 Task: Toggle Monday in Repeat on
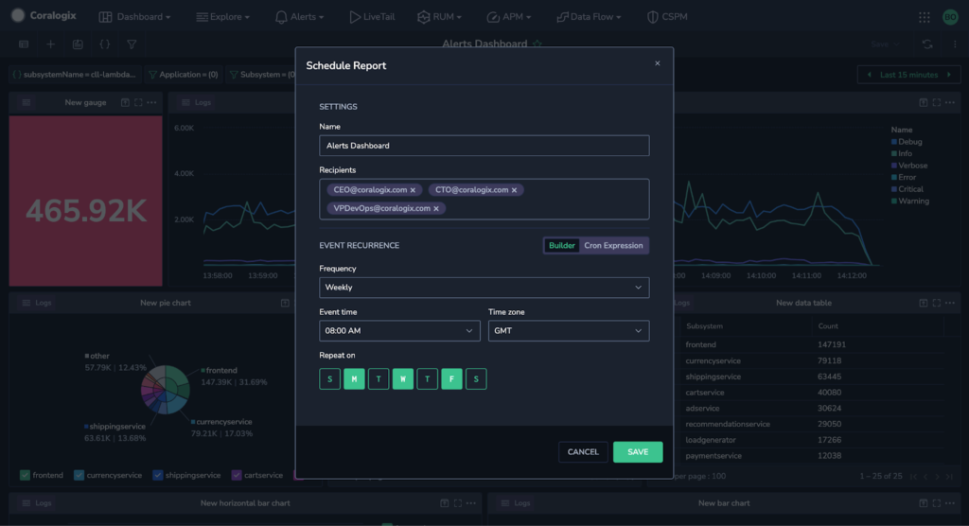(x=354, y=379)
